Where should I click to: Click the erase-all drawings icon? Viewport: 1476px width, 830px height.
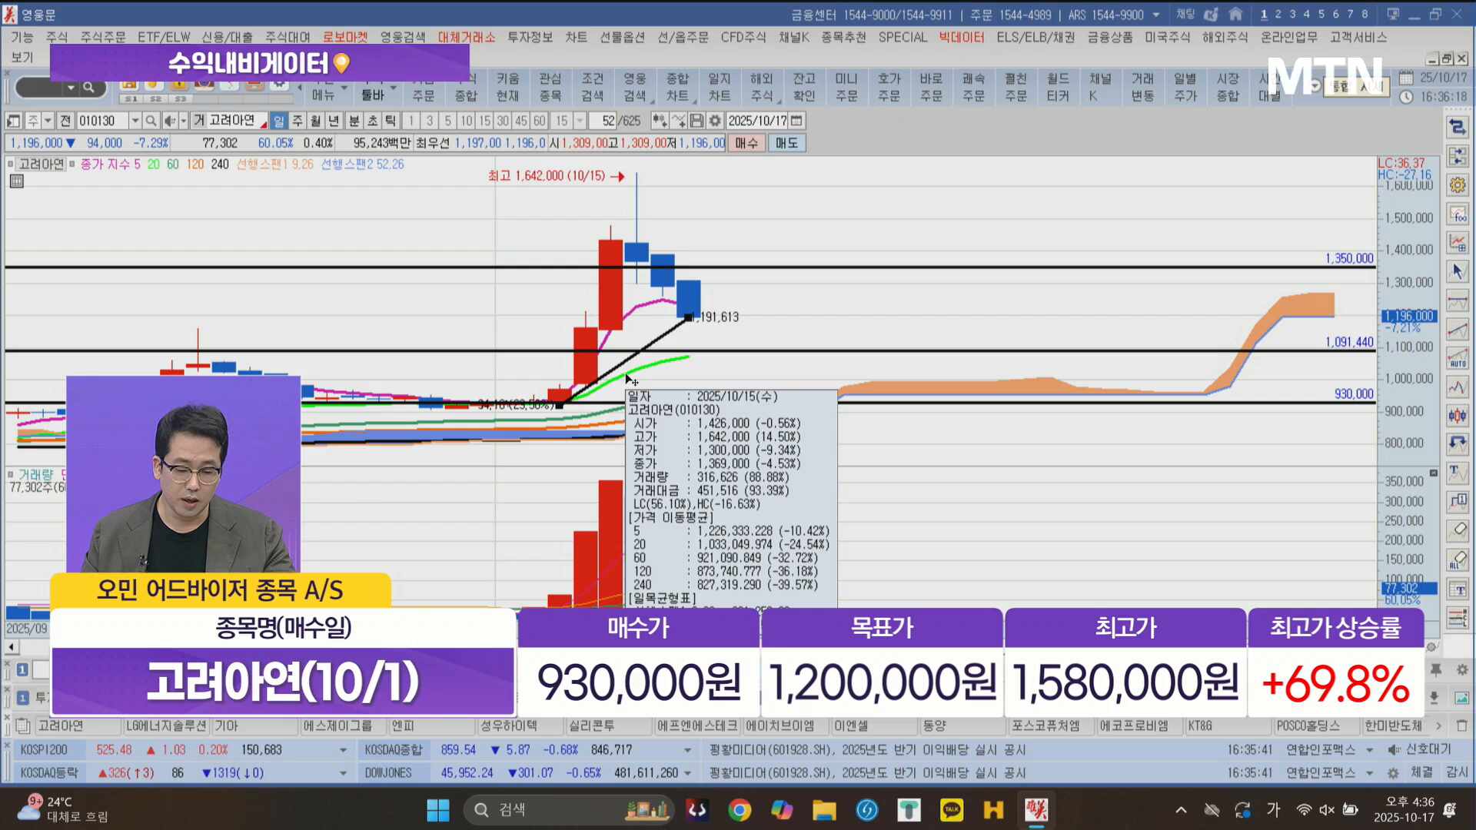point(1458,560)
